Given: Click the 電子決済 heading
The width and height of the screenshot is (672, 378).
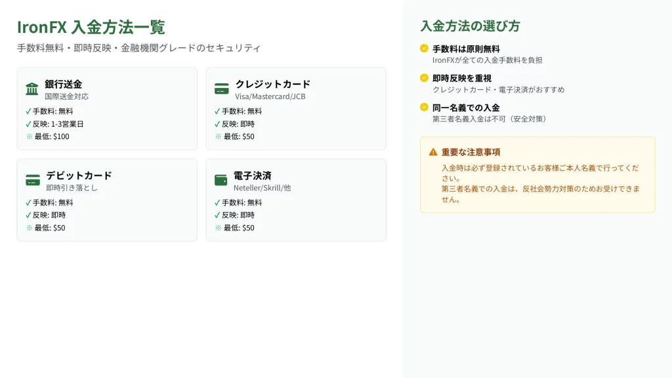Looking at the screenshot, I should point(252,175).
